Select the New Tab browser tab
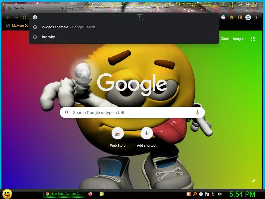The image size is (265, 199). pyautogui.click(x=35, y=8)
